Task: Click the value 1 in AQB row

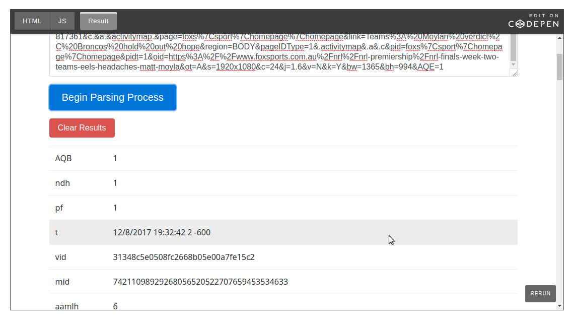Action: tap(115, 159)
